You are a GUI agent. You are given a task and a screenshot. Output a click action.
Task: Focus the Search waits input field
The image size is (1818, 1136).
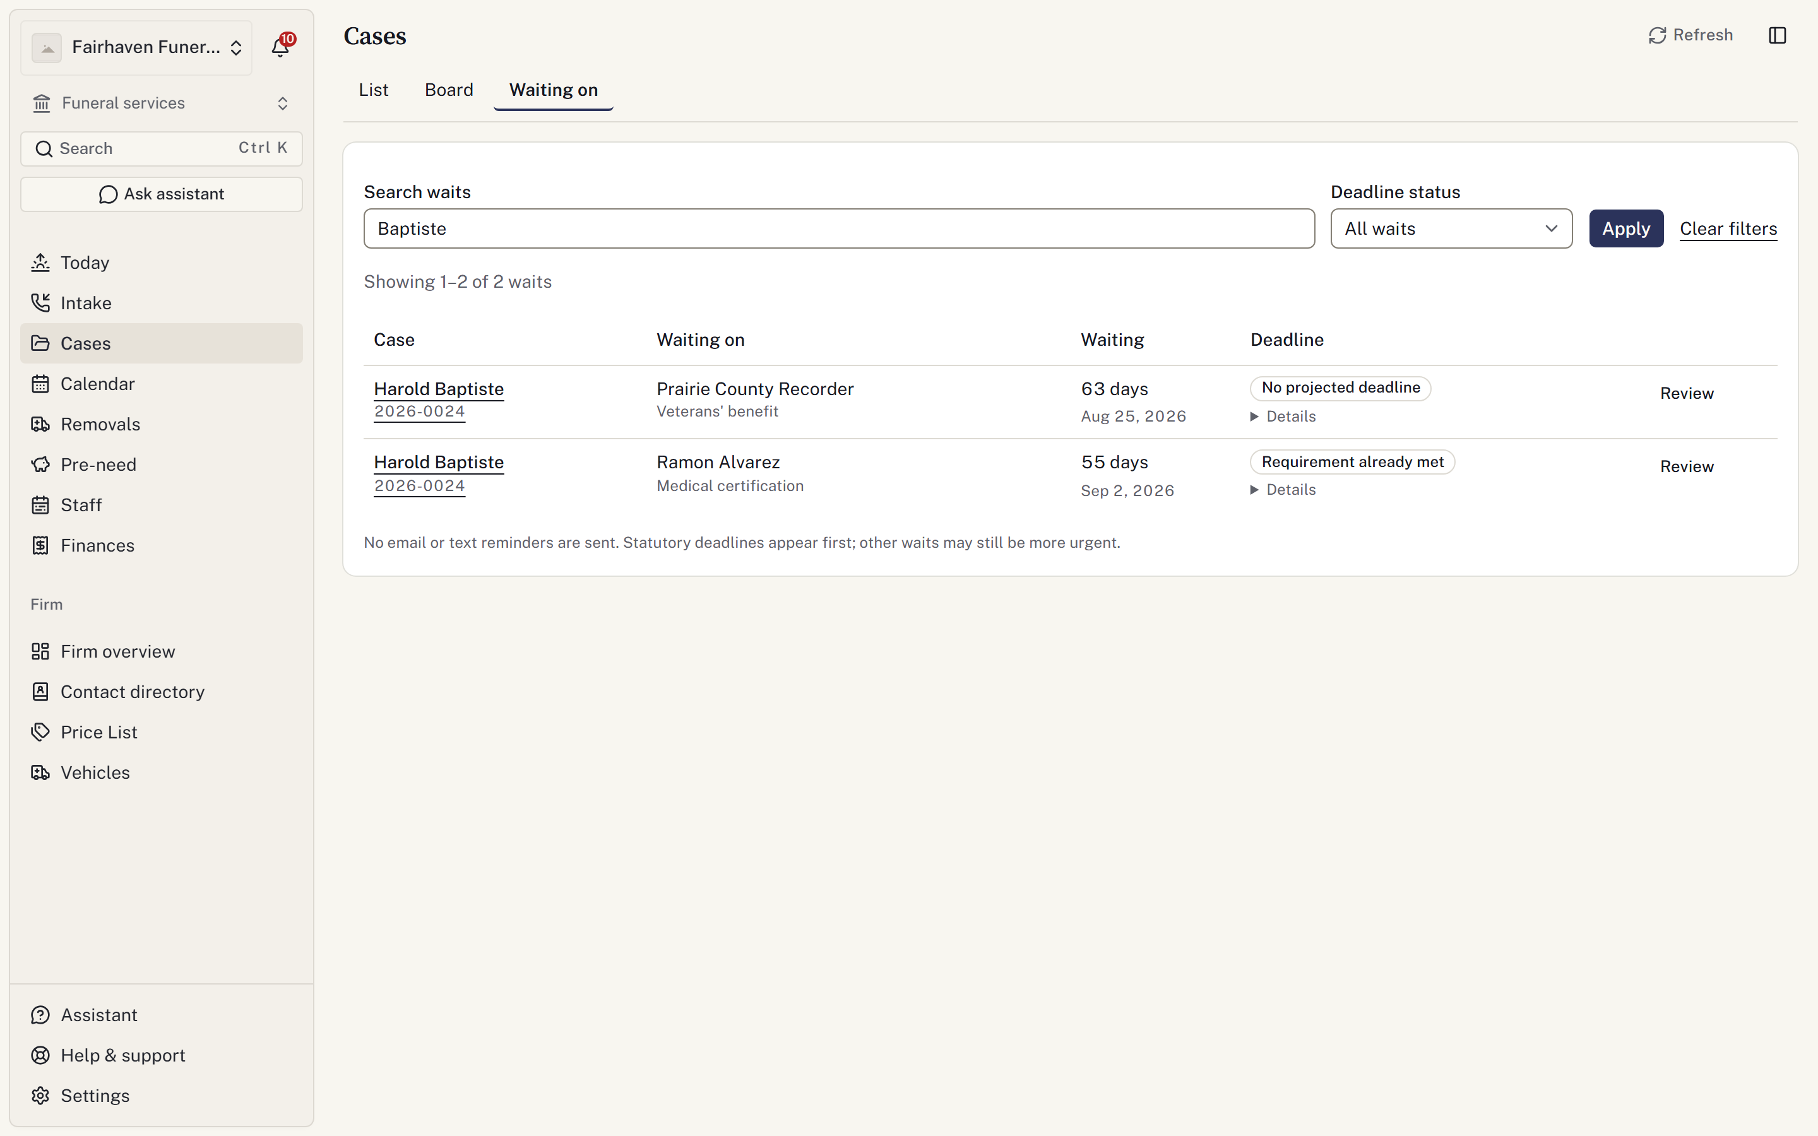point(839,228)
